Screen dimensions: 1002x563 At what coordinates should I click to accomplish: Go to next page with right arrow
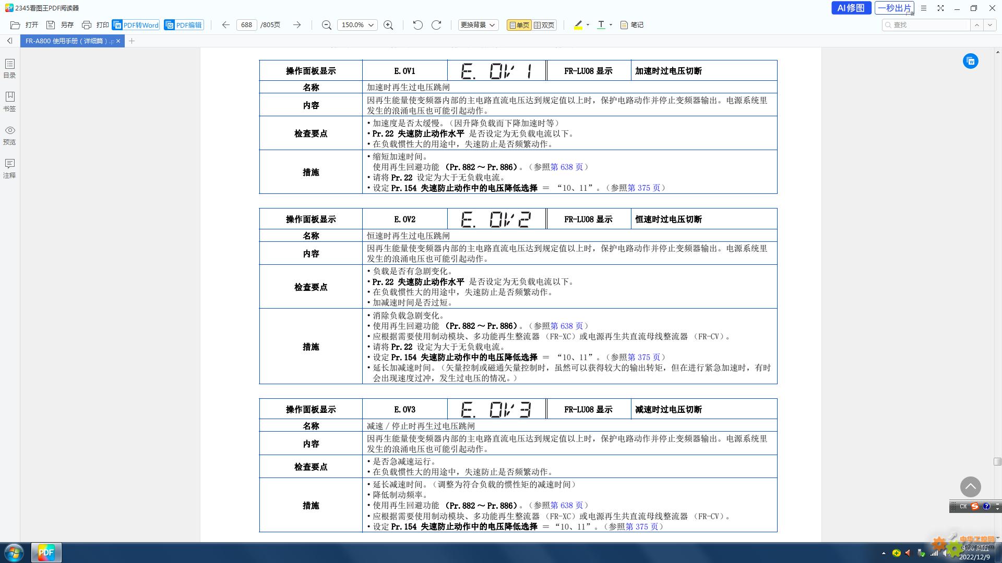pyautogui.click(x=297, y=25)
